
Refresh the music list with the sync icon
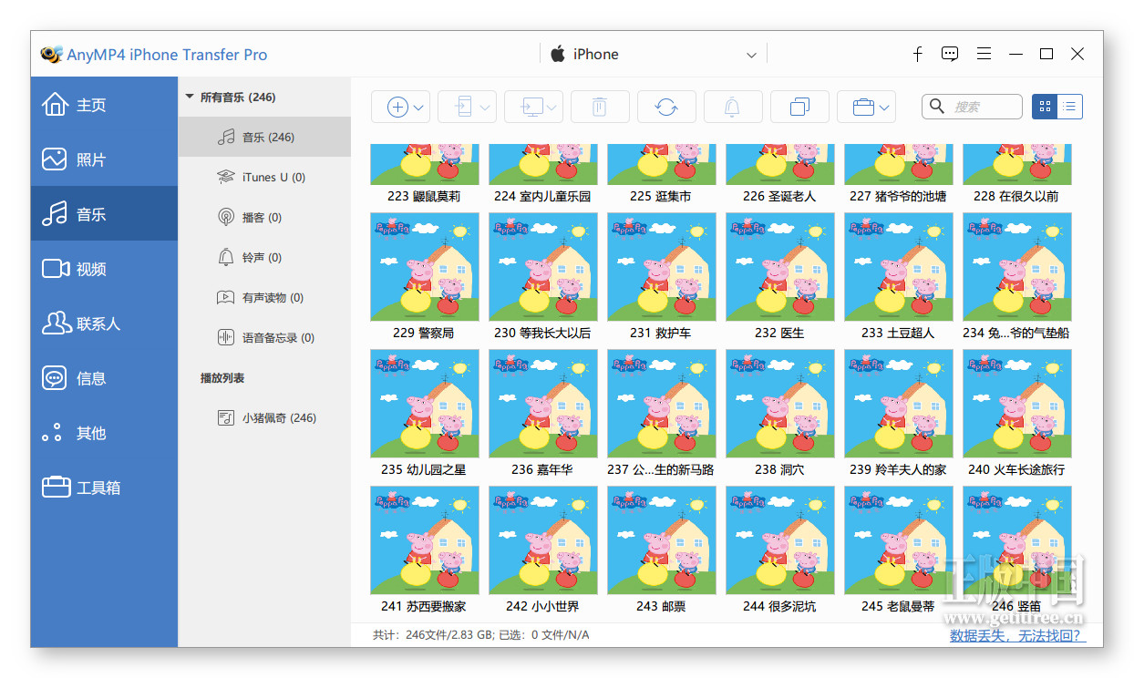[x=666, y=107]
